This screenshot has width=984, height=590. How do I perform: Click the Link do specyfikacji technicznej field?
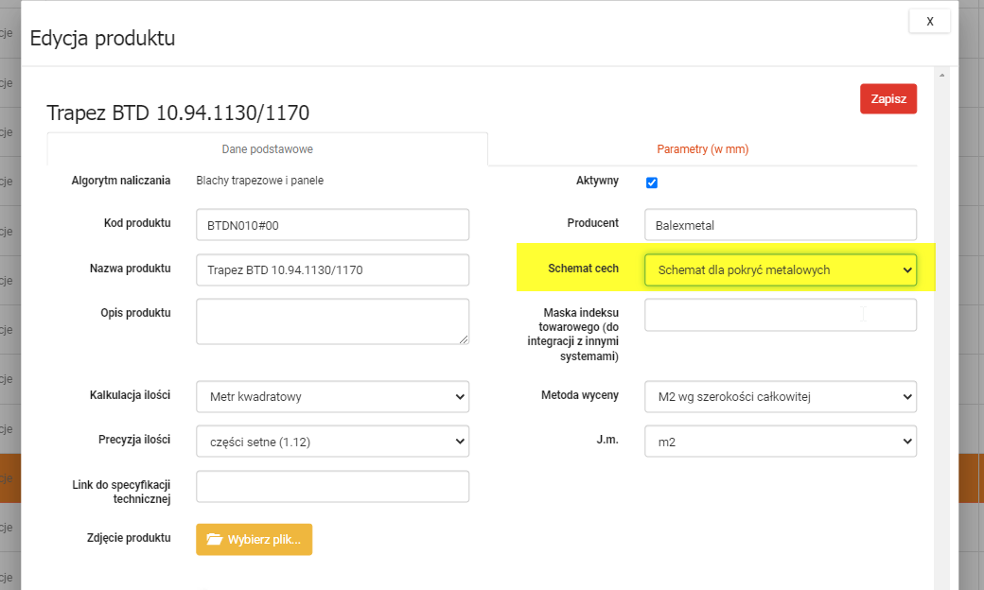point(332,487)
